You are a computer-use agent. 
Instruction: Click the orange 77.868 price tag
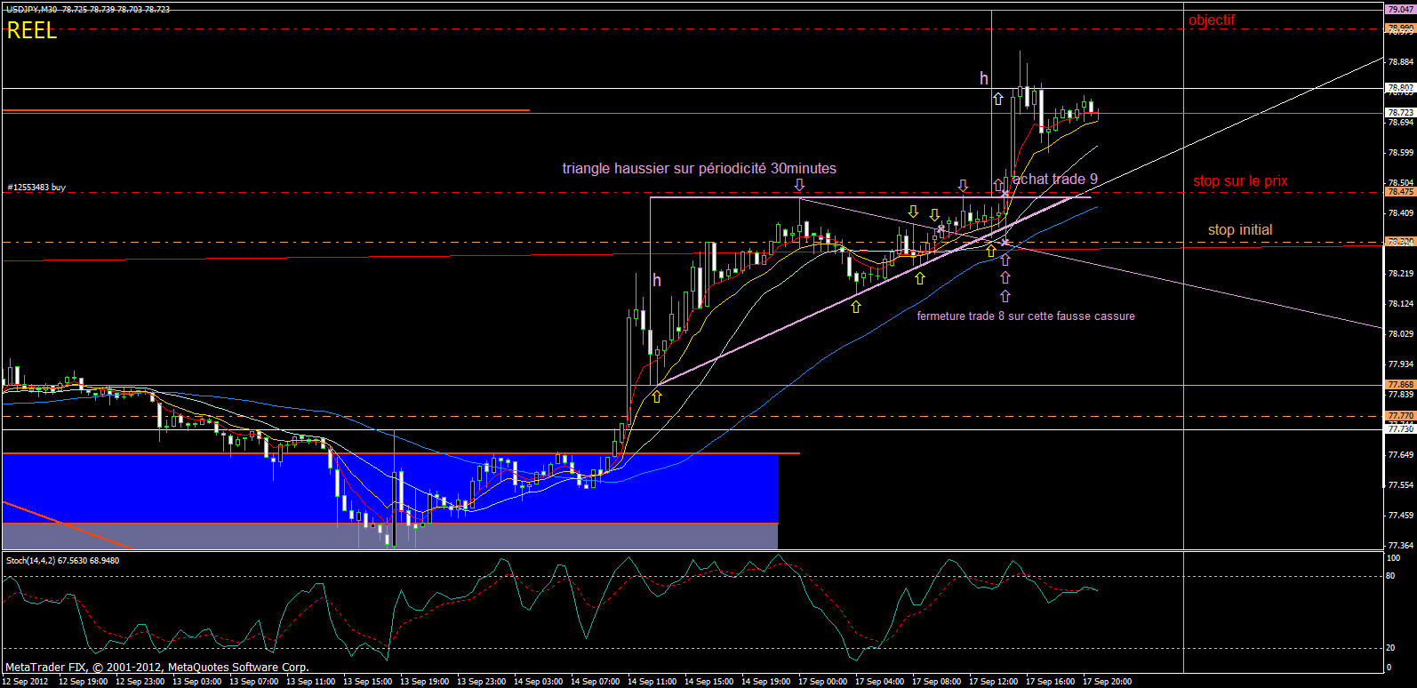[1400, 385]
